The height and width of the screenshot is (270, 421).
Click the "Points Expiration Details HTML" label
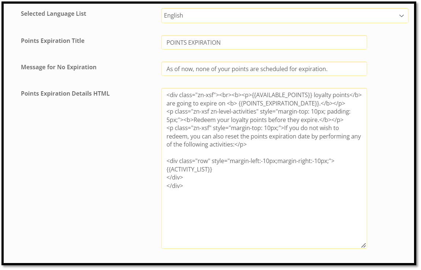point(65,93)
